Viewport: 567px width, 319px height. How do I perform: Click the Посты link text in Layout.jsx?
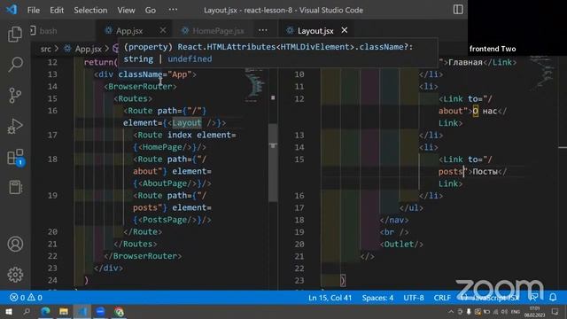click(x=485, y=172)
